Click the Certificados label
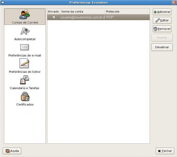This screenshot has height=157, width=177. click(x=25, y=104)
